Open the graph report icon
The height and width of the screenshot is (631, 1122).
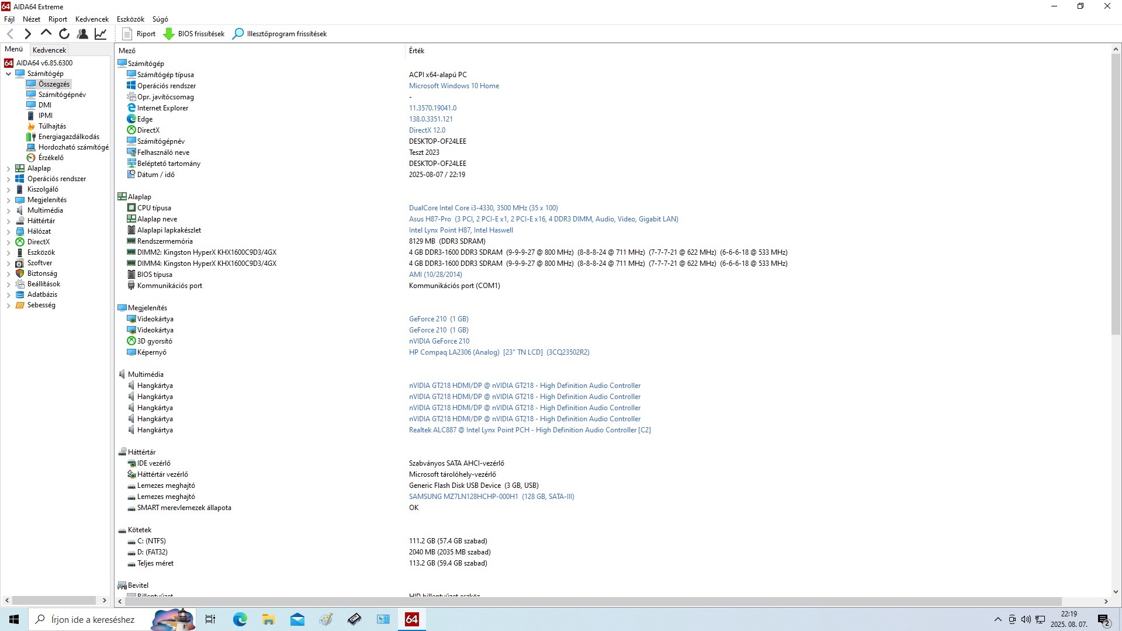coord(101,34)
